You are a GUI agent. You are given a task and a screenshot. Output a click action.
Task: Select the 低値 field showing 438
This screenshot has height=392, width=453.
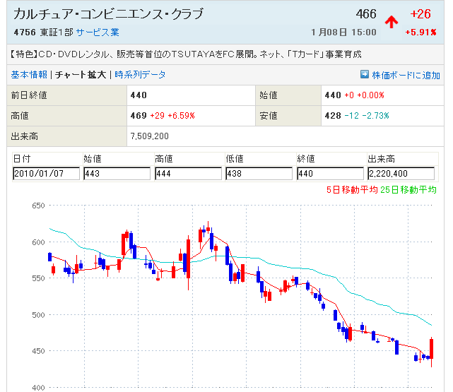coord(258,174)
